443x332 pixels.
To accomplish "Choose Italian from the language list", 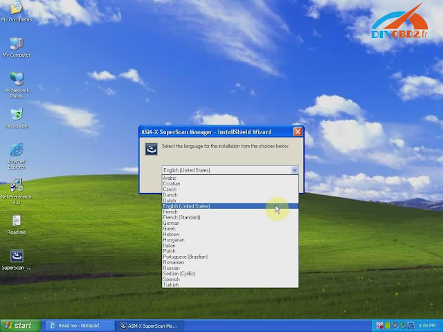I will pos(230,246).
